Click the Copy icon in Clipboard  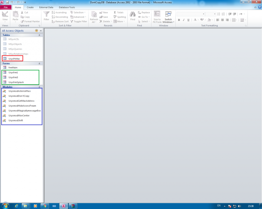[x=22, y=17]
